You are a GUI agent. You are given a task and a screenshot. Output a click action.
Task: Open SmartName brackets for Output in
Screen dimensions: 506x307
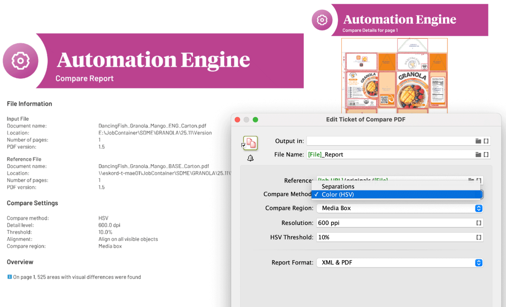(x=486, y=141)
